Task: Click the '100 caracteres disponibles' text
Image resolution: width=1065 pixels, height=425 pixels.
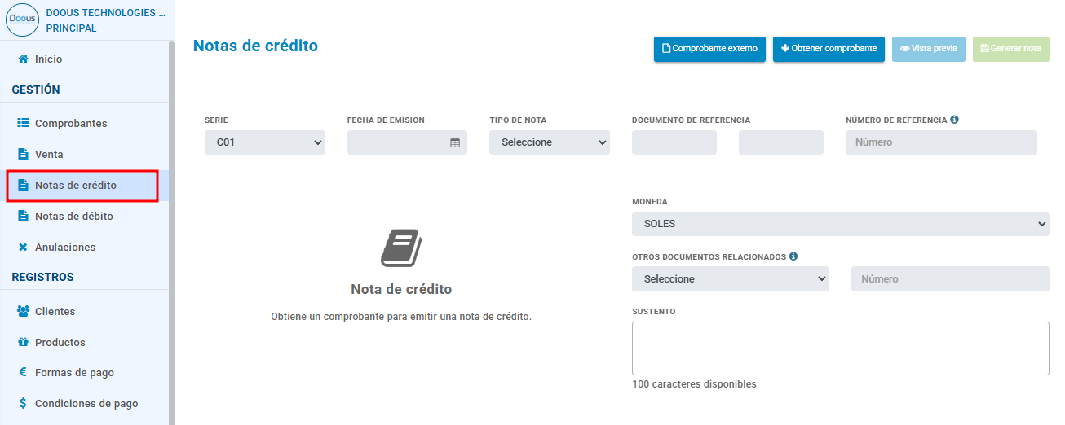Action: [x=694, y=384]
